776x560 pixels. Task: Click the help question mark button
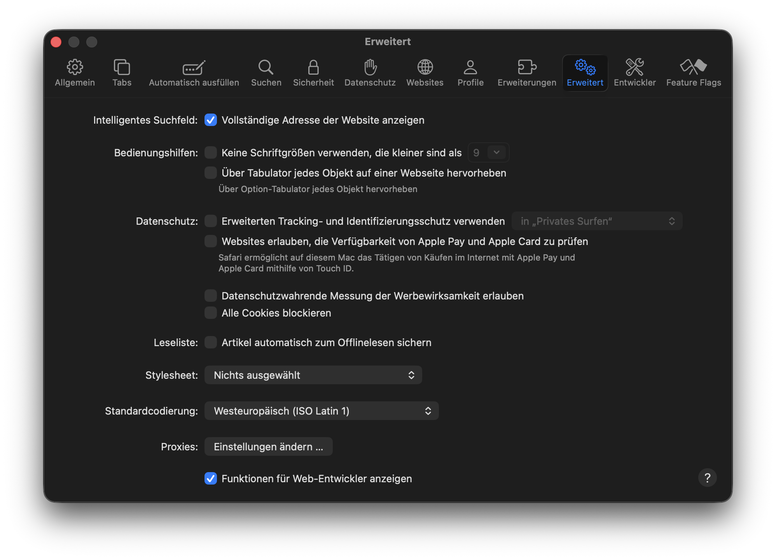707,478
